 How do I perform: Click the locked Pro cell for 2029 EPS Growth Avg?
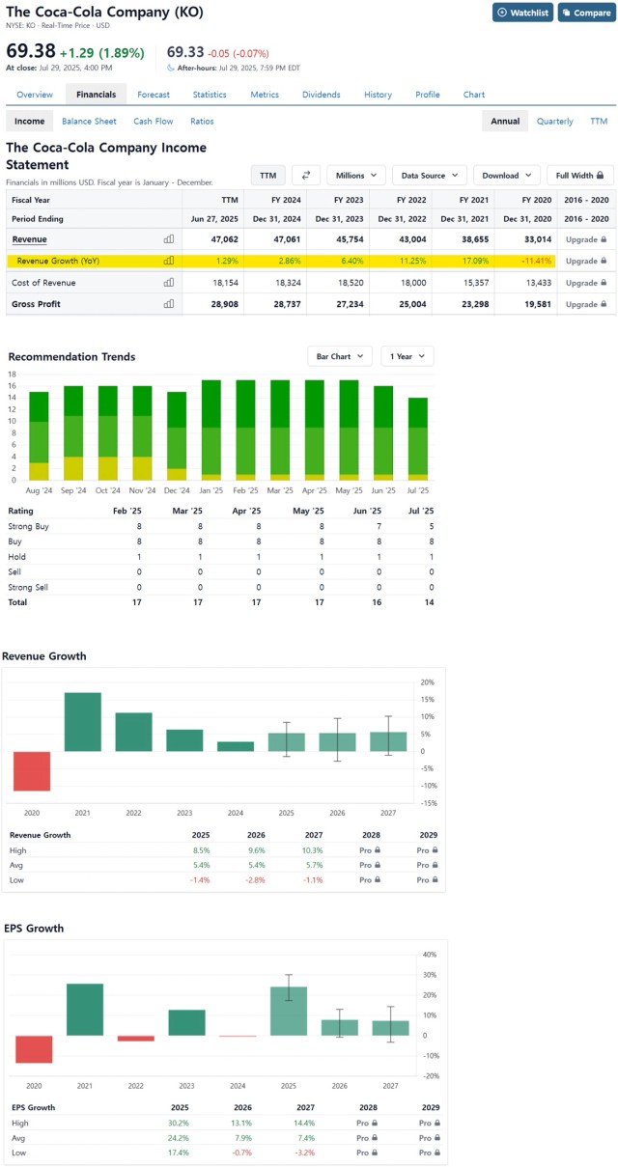(x=428, y=1138)
